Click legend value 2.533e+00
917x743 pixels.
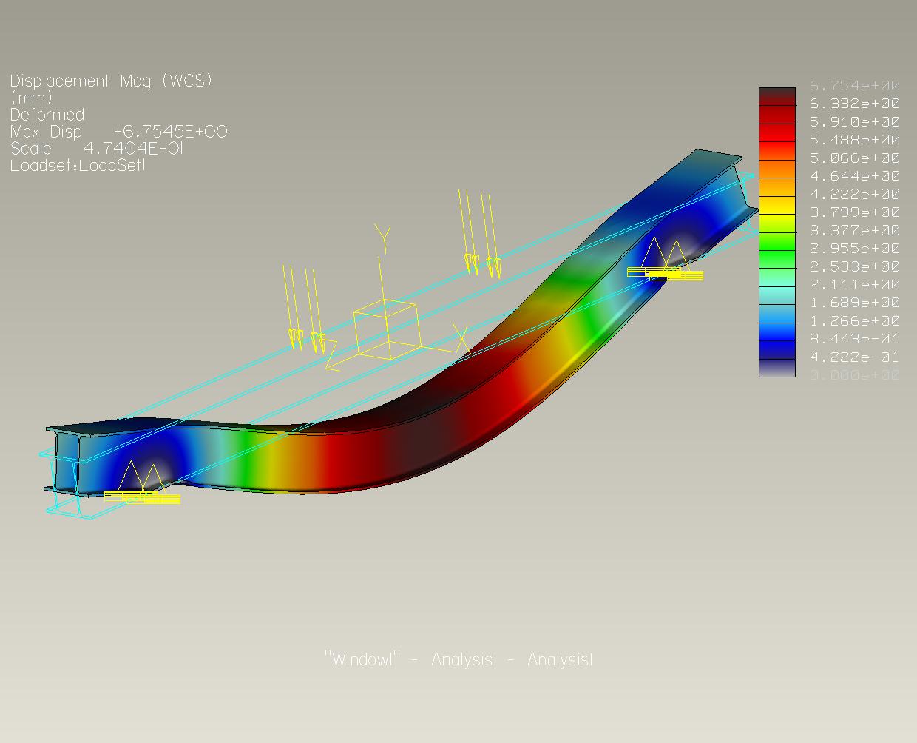[x=855, y=266]
